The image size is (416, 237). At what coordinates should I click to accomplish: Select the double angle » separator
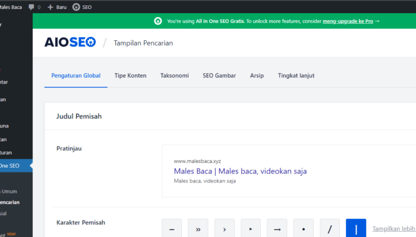pyautogui.click(x=198, y=229)
